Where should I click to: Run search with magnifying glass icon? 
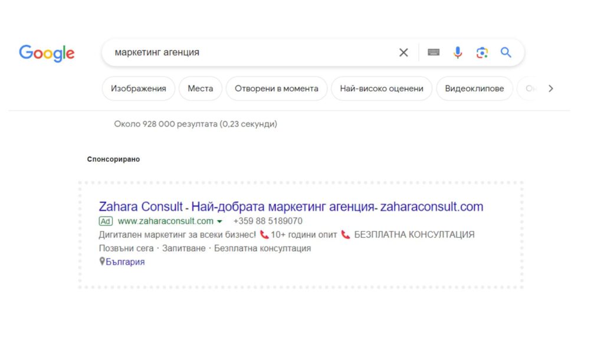(505, 52)
